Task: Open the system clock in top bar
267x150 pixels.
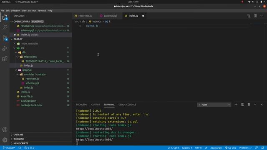Action: coord(133,2)
